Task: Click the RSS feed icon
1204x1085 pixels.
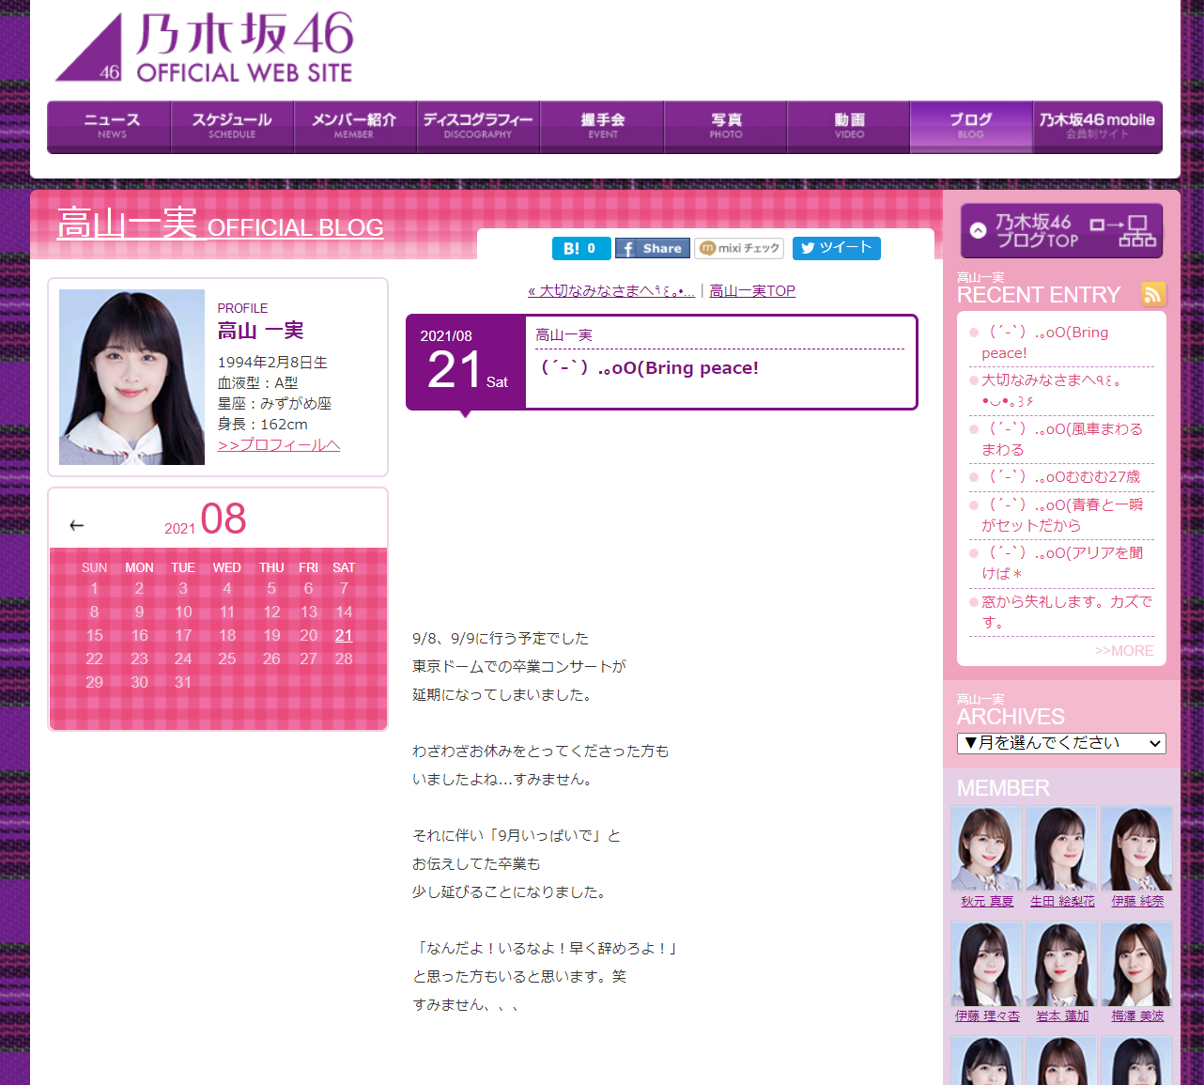Action: click(x=1153, y=294)
